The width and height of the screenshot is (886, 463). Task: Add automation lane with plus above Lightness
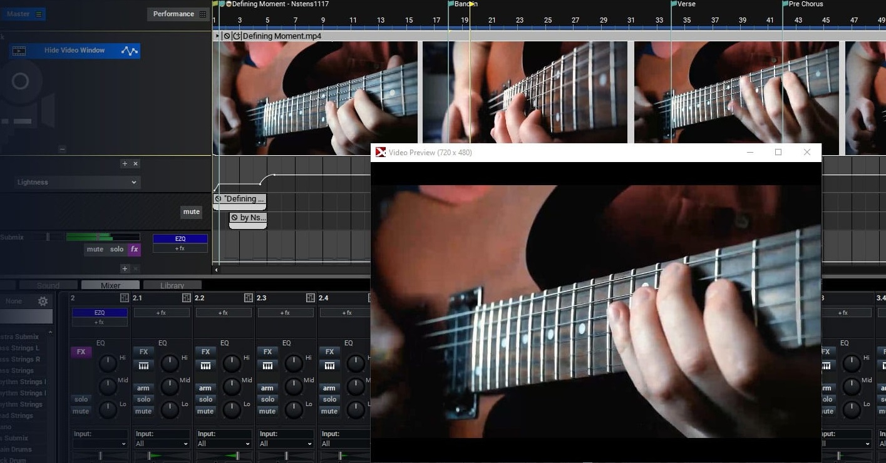coord(125,163)
